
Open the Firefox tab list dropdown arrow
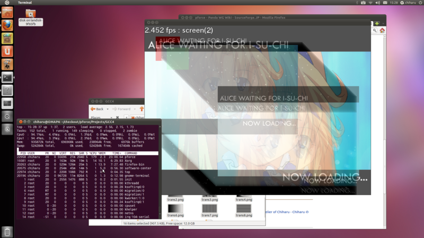(x=383, y=23)
